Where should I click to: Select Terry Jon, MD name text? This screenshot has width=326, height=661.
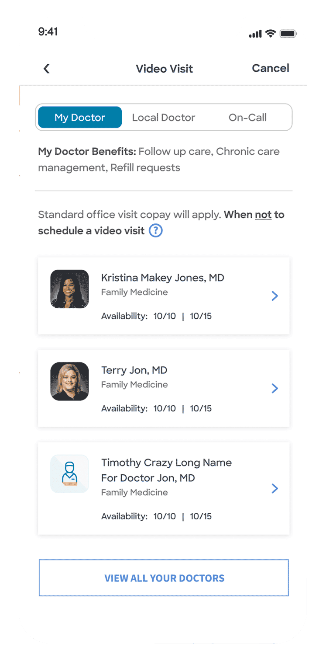(x=134, y=370)
